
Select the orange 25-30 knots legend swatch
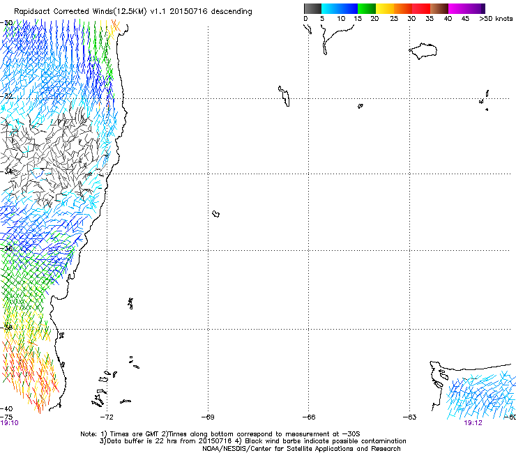point(403,8)
